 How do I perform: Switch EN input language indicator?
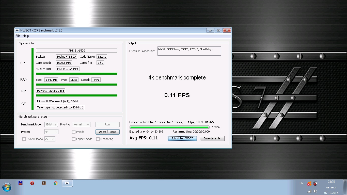coord(301,183)
